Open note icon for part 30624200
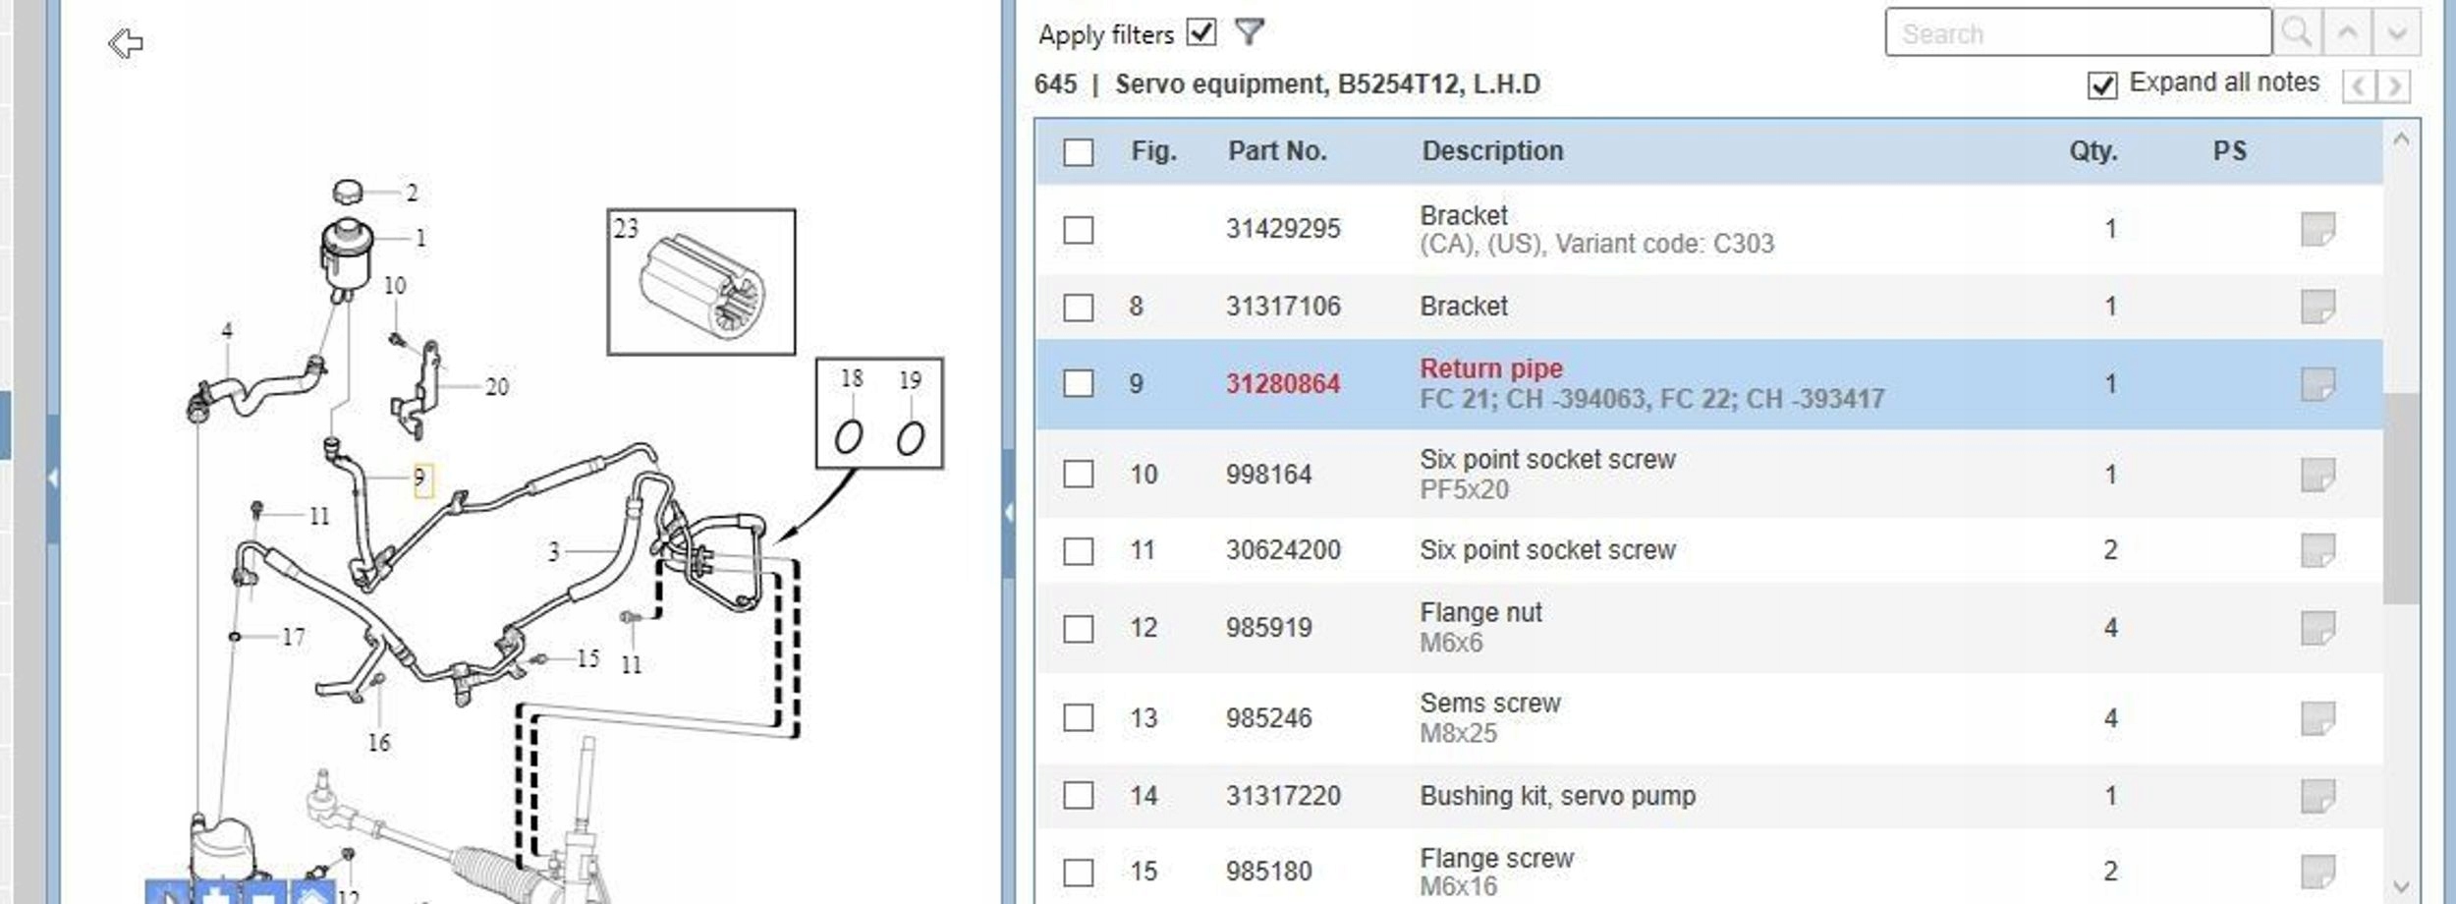This screenshot has height=904, width=2456. [2317, 550]
